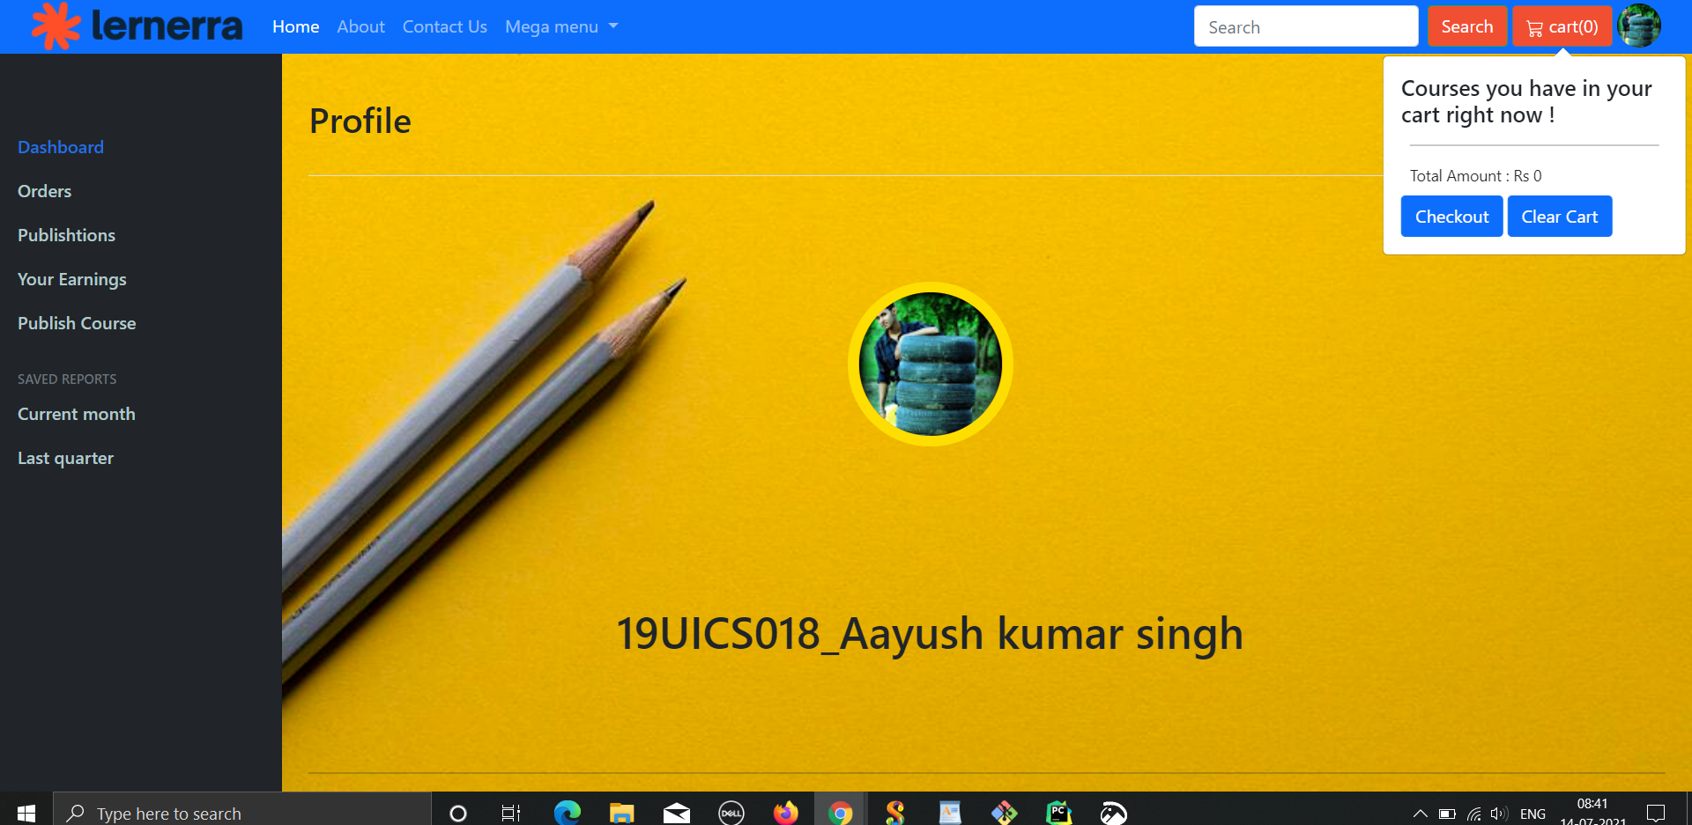The height and width of the screenshot is (825, 1692).
Task: Open the Contact Us page
Action: click(x=444, y=26)
